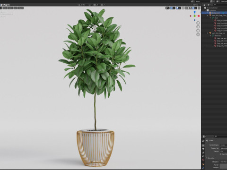This screenshot has width=227, height=170.
Task: Open the Output properties tab
Action: [203, 149]
